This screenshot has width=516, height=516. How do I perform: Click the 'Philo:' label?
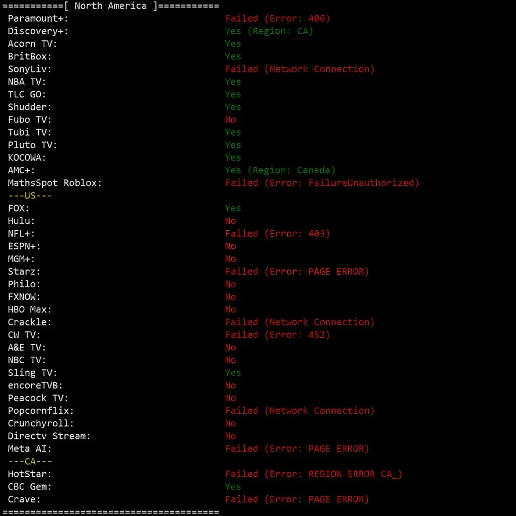point(24,284)
